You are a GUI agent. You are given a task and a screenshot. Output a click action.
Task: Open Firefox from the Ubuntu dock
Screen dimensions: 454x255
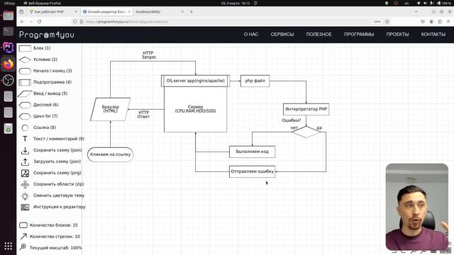coord(8,64)
